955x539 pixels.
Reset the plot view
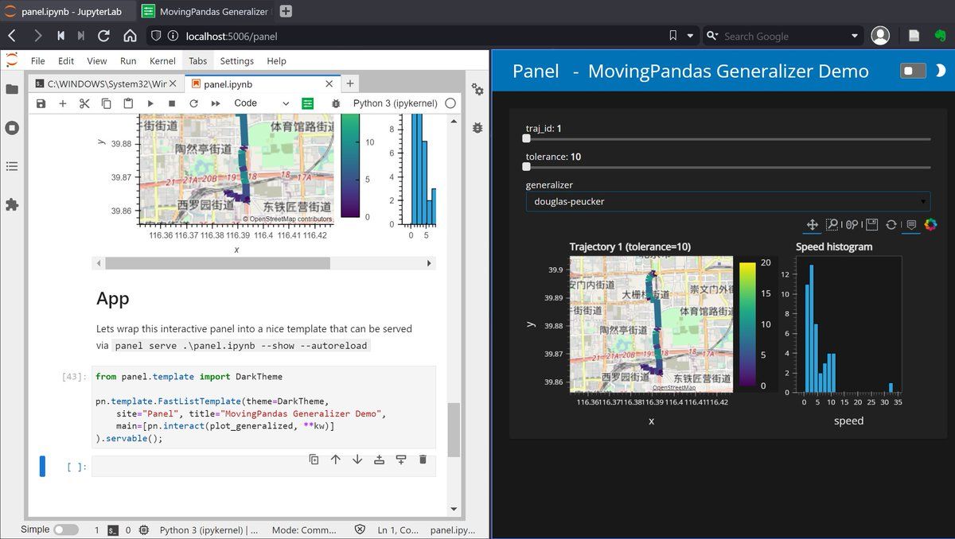click(x=891, y=225)
